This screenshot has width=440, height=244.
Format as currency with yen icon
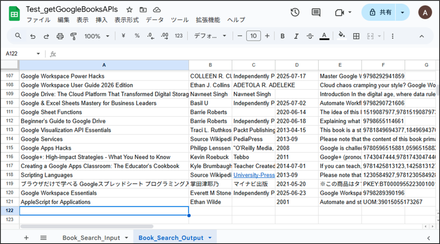click(x=124, y=36)
